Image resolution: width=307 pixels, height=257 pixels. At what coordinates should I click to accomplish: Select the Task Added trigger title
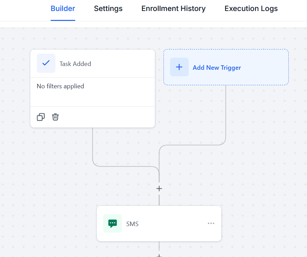75,64
